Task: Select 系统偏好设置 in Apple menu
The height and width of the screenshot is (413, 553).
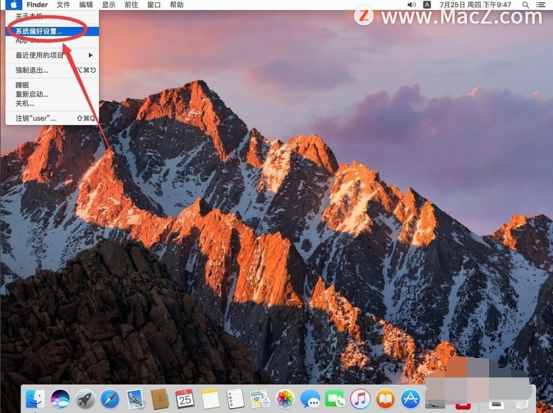Action: pyautogui.click(x=39, y=31)
